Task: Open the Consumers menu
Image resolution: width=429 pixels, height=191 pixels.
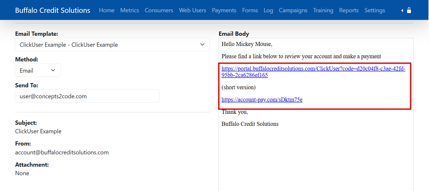Action: click(x=159, y=10)
